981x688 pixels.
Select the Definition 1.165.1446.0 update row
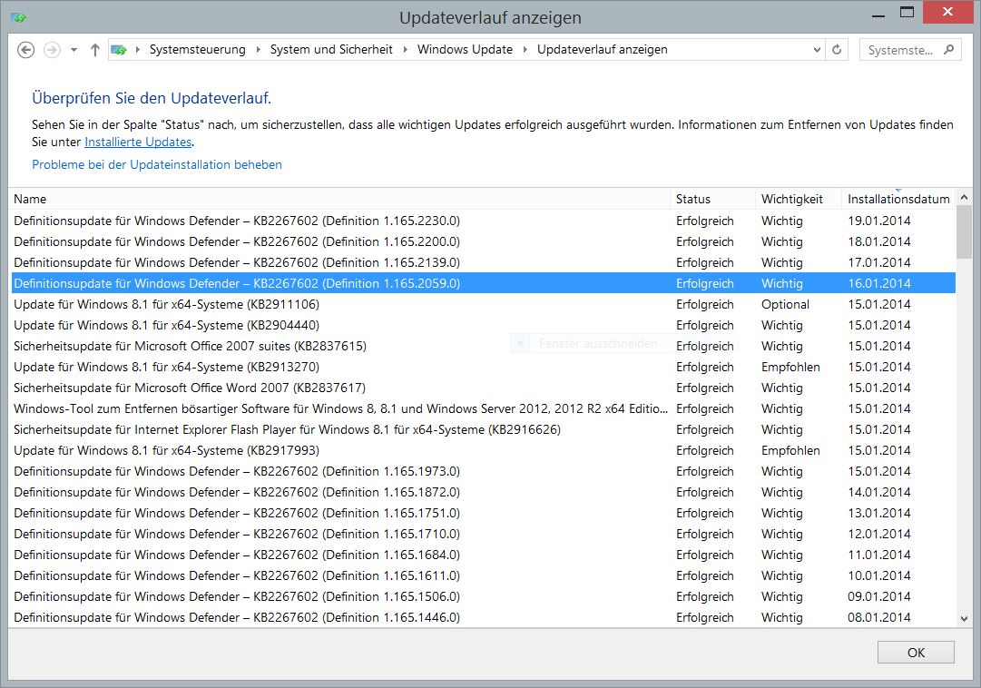(x=483, y=617)
